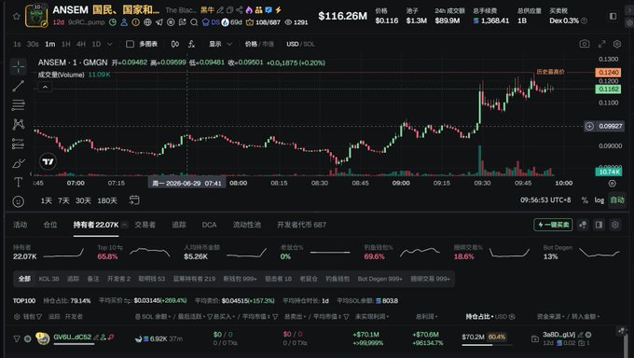The width and height of the screenshot is (634, 358).
Task: Open holder panel settings gear icon
Action: click(x=615, y=225)
